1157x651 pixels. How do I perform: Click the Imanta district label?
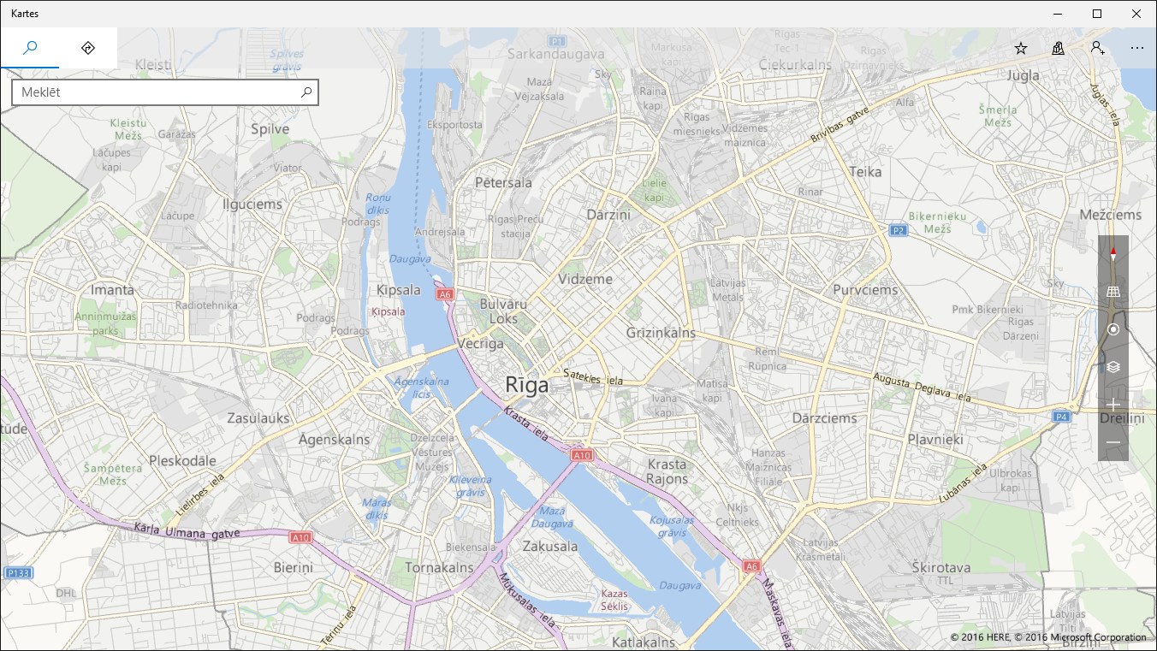tap(113, 290)
